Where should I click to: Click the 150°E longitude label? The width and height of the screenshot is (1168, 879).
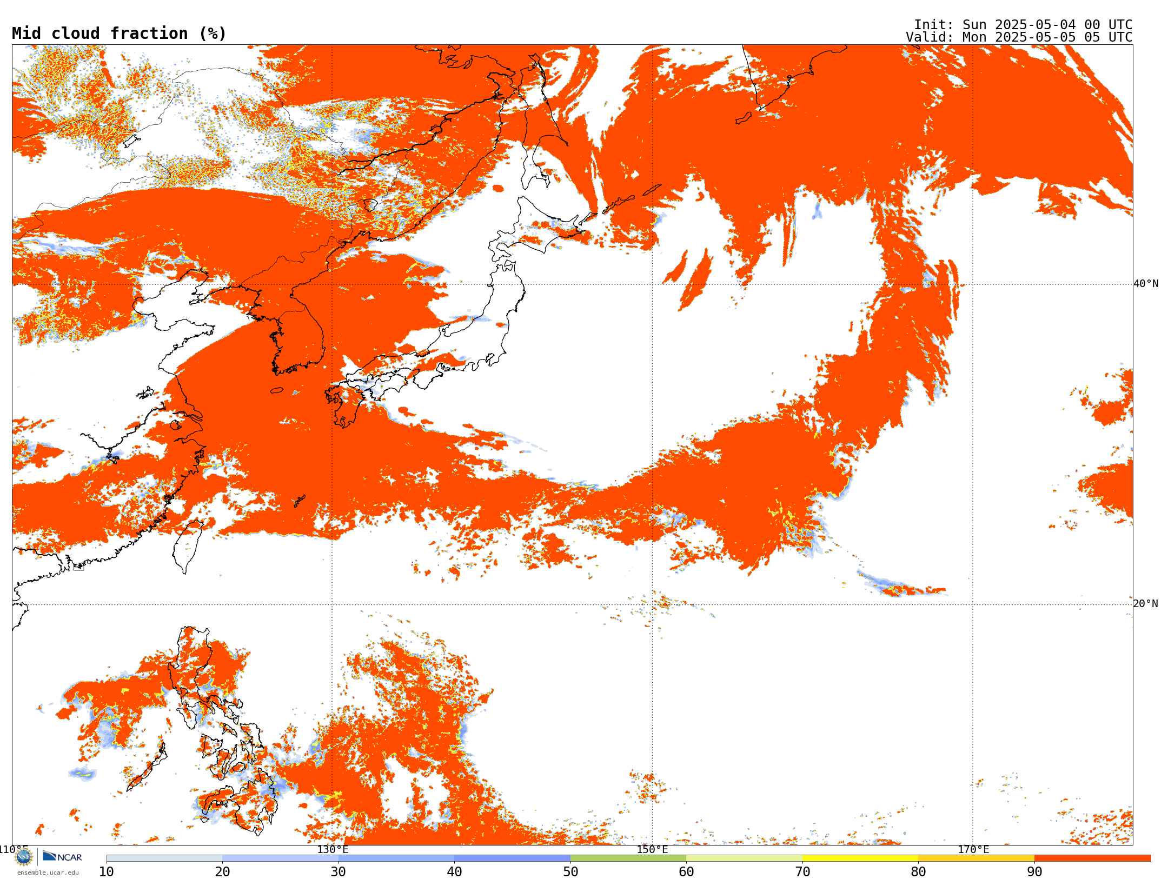652,849
